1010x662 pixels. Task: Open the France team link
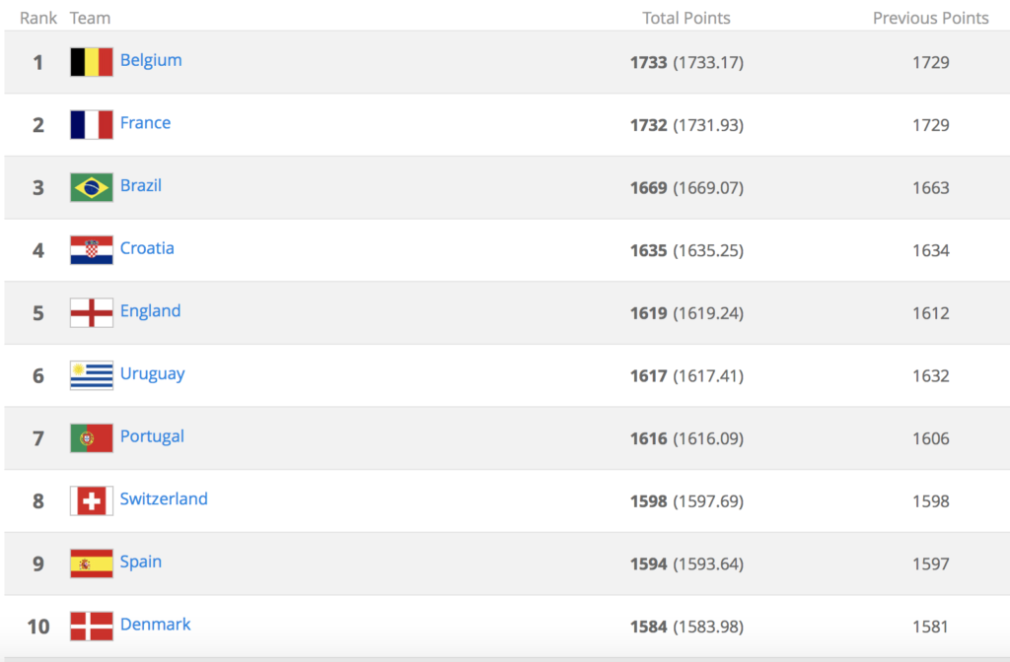coord(145,123)
